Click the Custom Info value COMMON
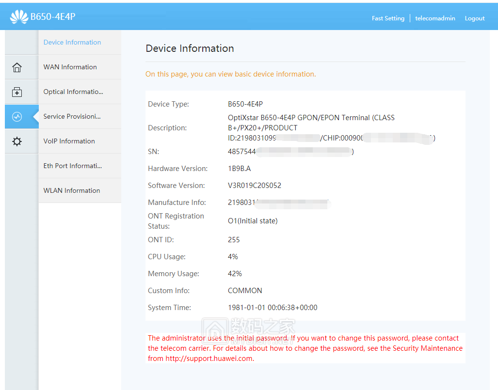 (245, 291)
